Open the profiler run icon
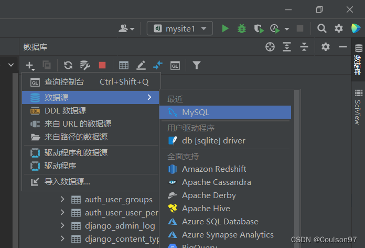This screenshot has width=365, height=248. pos(275,29)
